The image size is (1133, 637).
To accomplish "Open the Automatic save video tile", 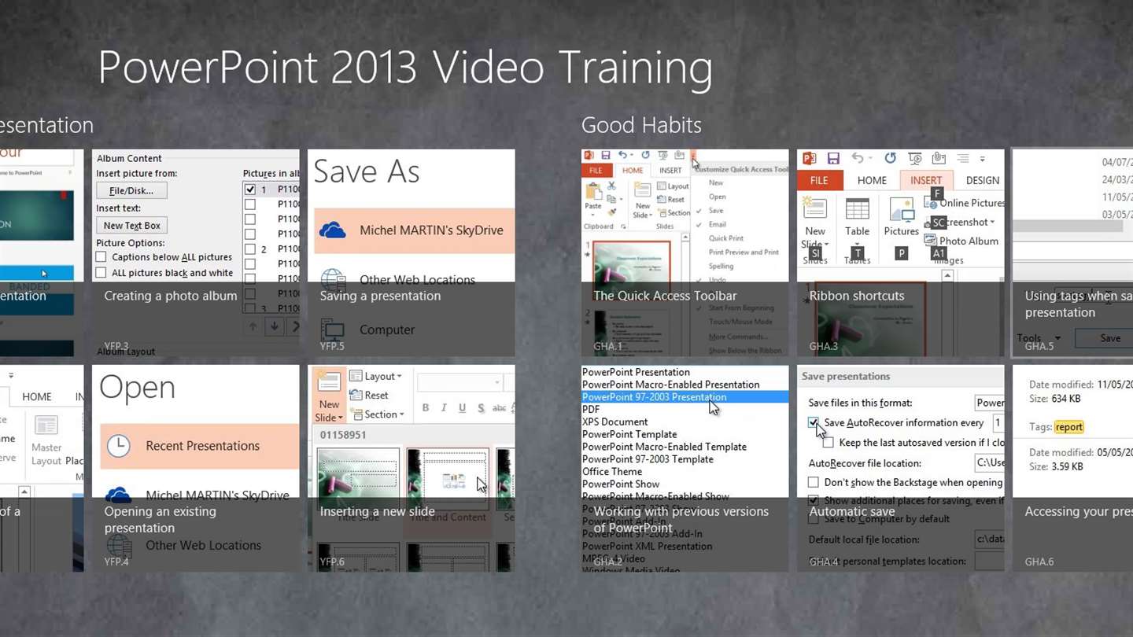I will coord(901,469).
